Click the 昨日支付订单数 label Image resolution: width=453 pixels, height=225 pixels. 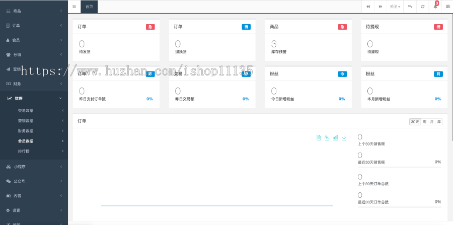click(93, 99)
